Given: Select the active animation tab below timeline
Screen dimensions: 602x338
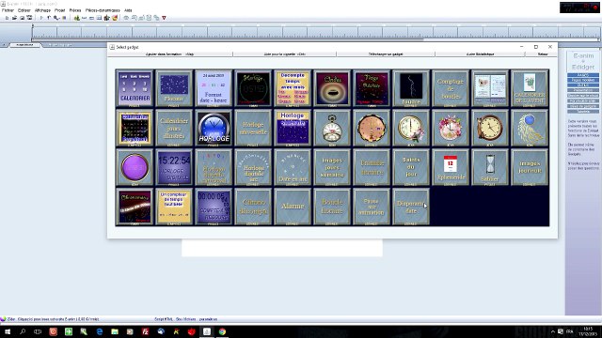Looking at the screenshot, I should (24, 45).
